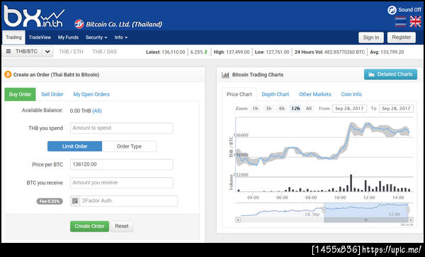Toggle the Sound Off icon
Viewport: 425px width, 257px height.
pyautogui.click(x=392, y=10)
